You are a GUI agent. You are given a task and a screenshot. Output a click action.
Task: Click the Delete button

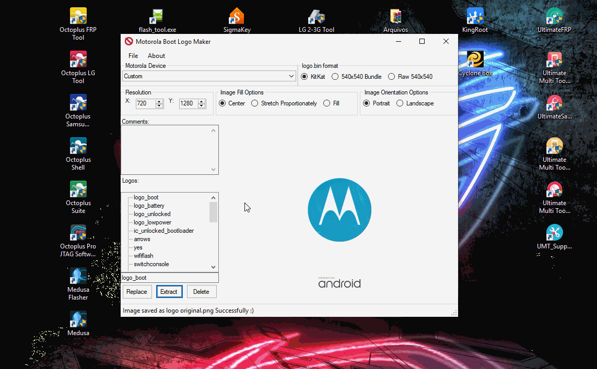click(x=201, y=292)
